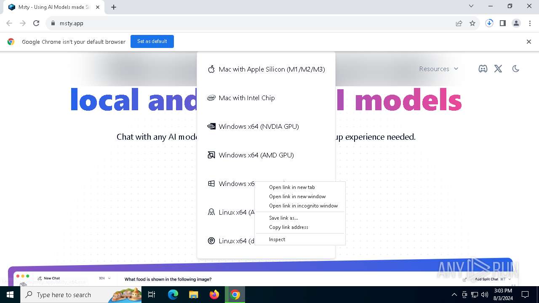Reload the msty.app page
Screen dimensions: 539x303
pos(36,23)
